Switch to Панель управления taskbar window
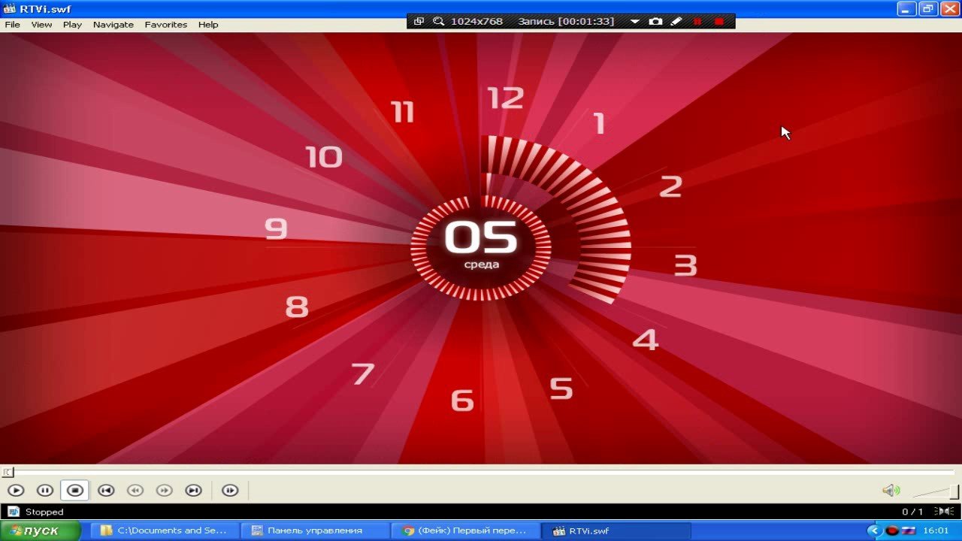Screen dimensions: 962x541 click(x=316, y=530)
